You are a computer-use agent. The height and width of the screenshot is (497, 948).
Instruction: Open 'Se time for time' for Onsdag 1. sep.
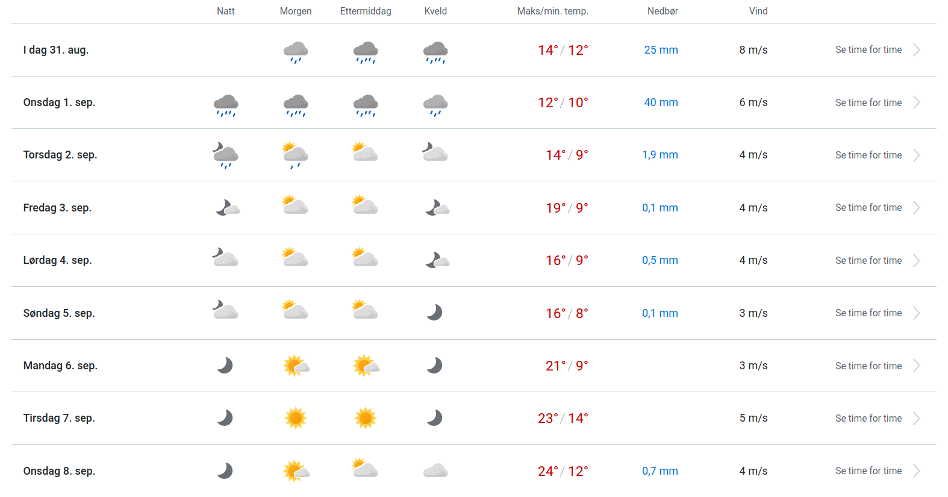coord(868,102)
